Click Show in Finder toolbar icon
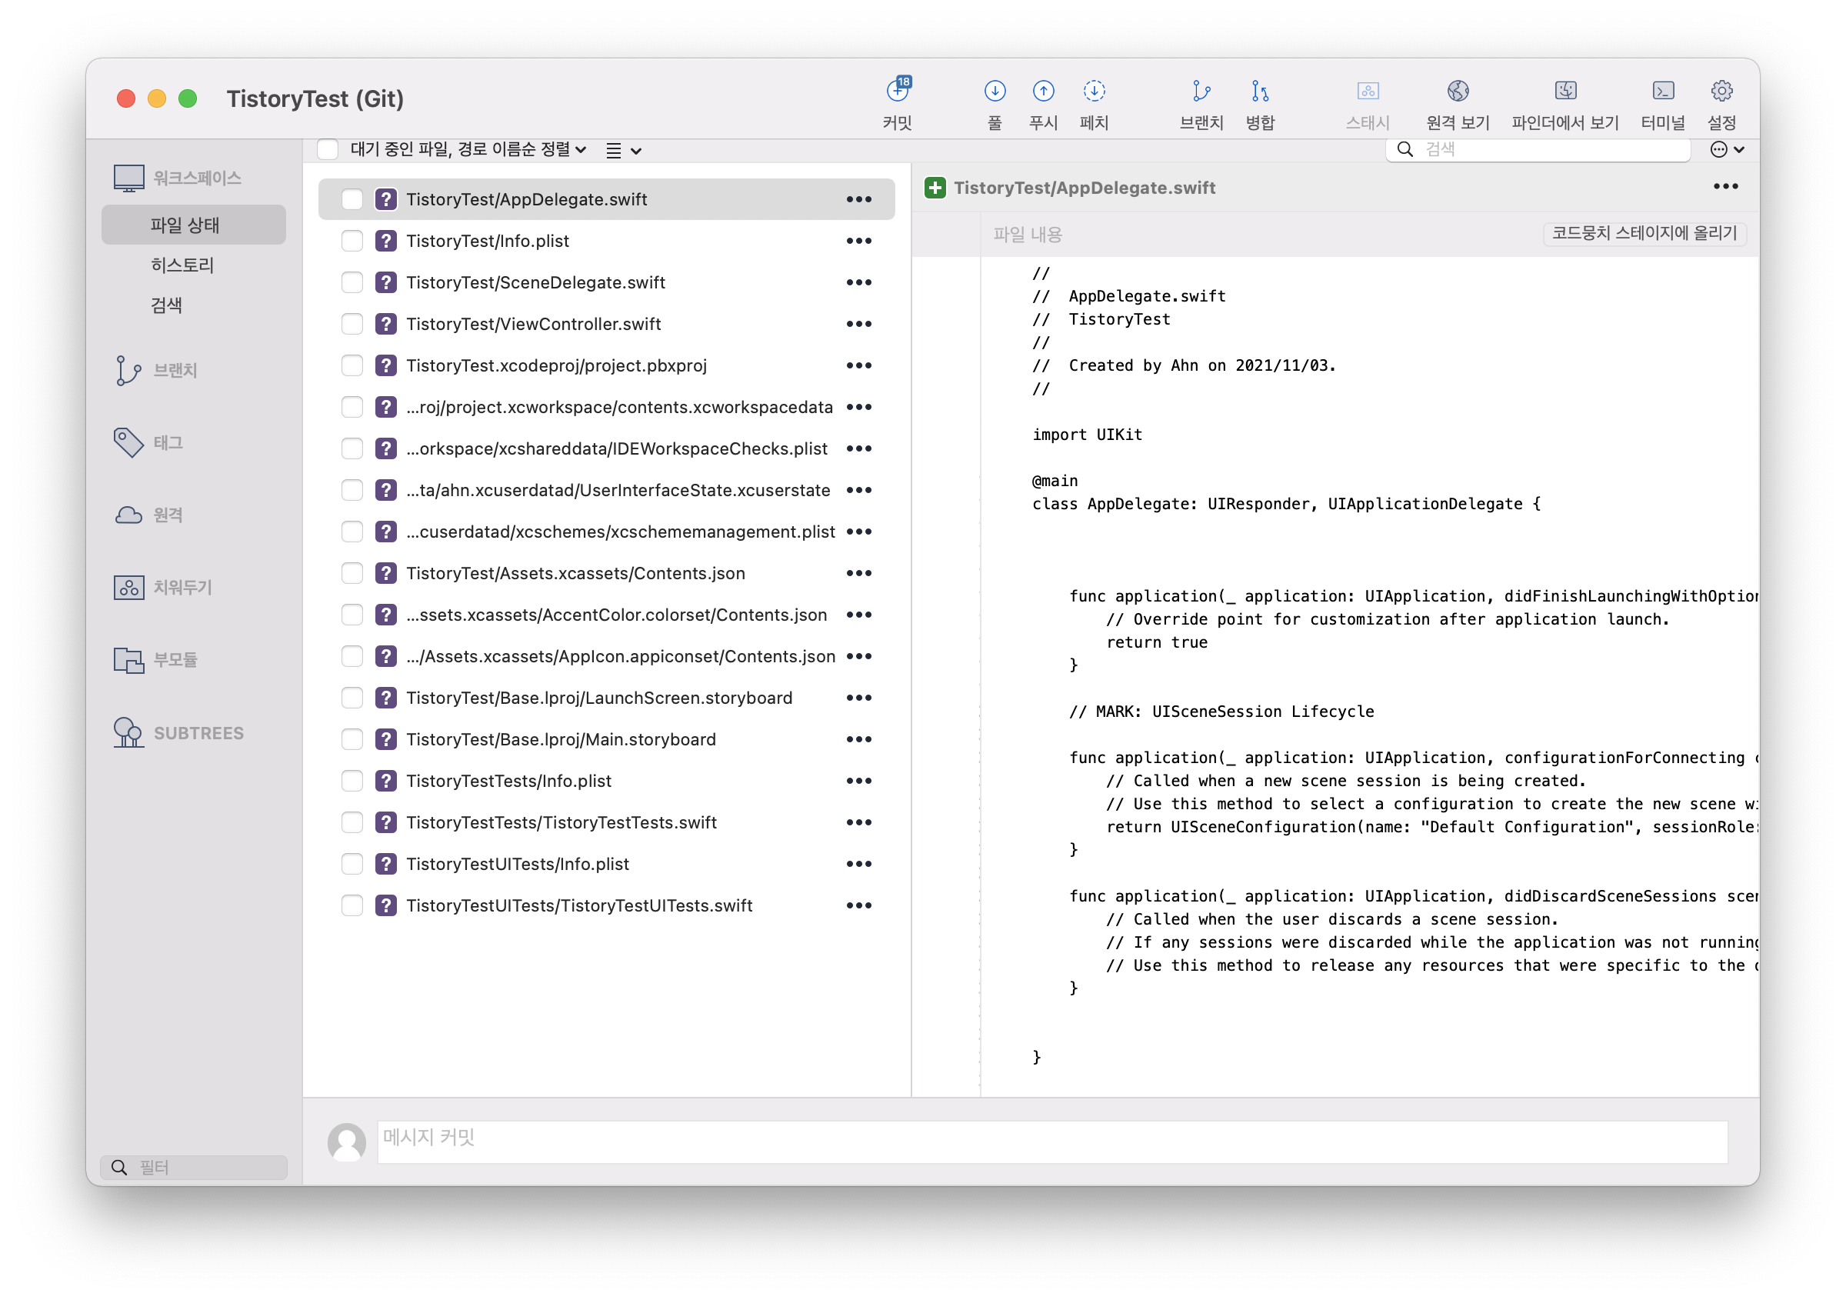Screen dimensions: 1846x1300 pyautogui.click(x=1564, y=91)
